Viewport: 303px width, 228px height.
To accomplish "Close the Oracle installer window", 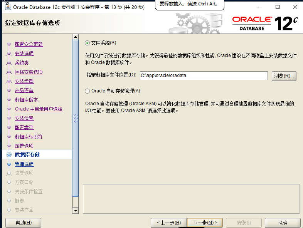I will (295, 7).
